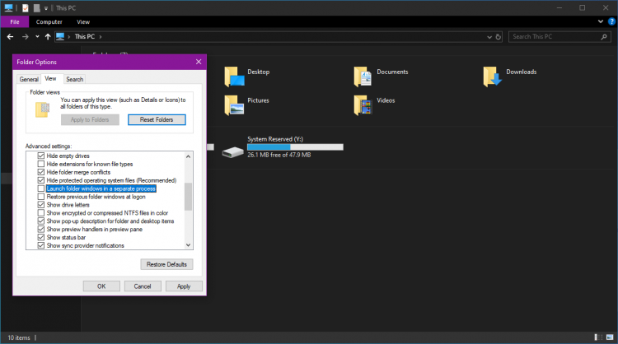Click the folder views icon in dialog
Screen dimensions: 618x344
point(43,109)
